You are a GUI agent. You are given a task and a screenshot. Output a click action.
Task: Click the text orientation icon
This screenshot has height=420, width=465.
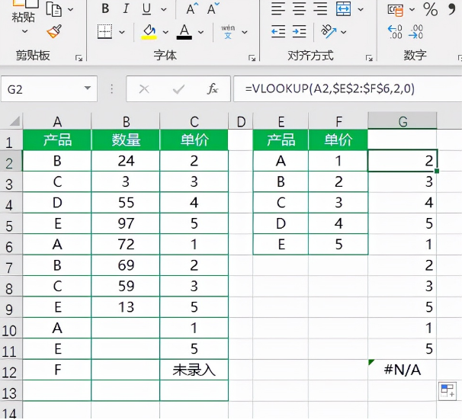click(329, 30)
